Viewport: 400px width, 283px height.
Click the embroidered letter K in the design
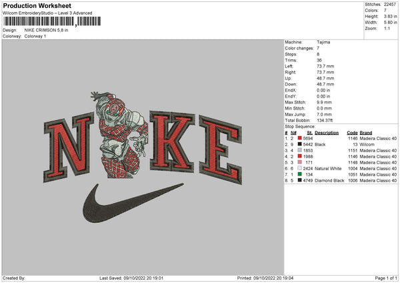click(172, 141)
